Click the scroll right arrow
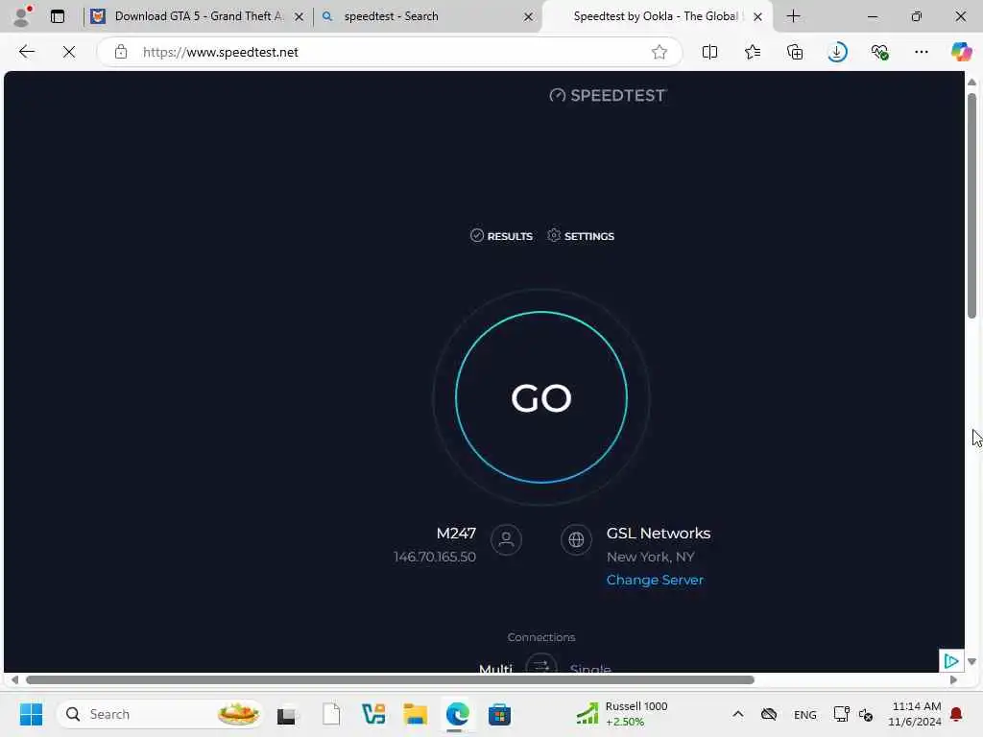Screen dimensions: 983x737 click(953, 680)
